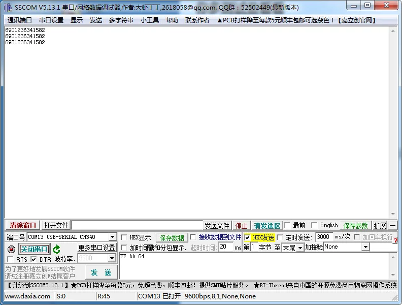Image resolution: width=402 pixels, height=305 pixels.
Task: Click the 保存参数 button
Action: click(x=355, y=226)
